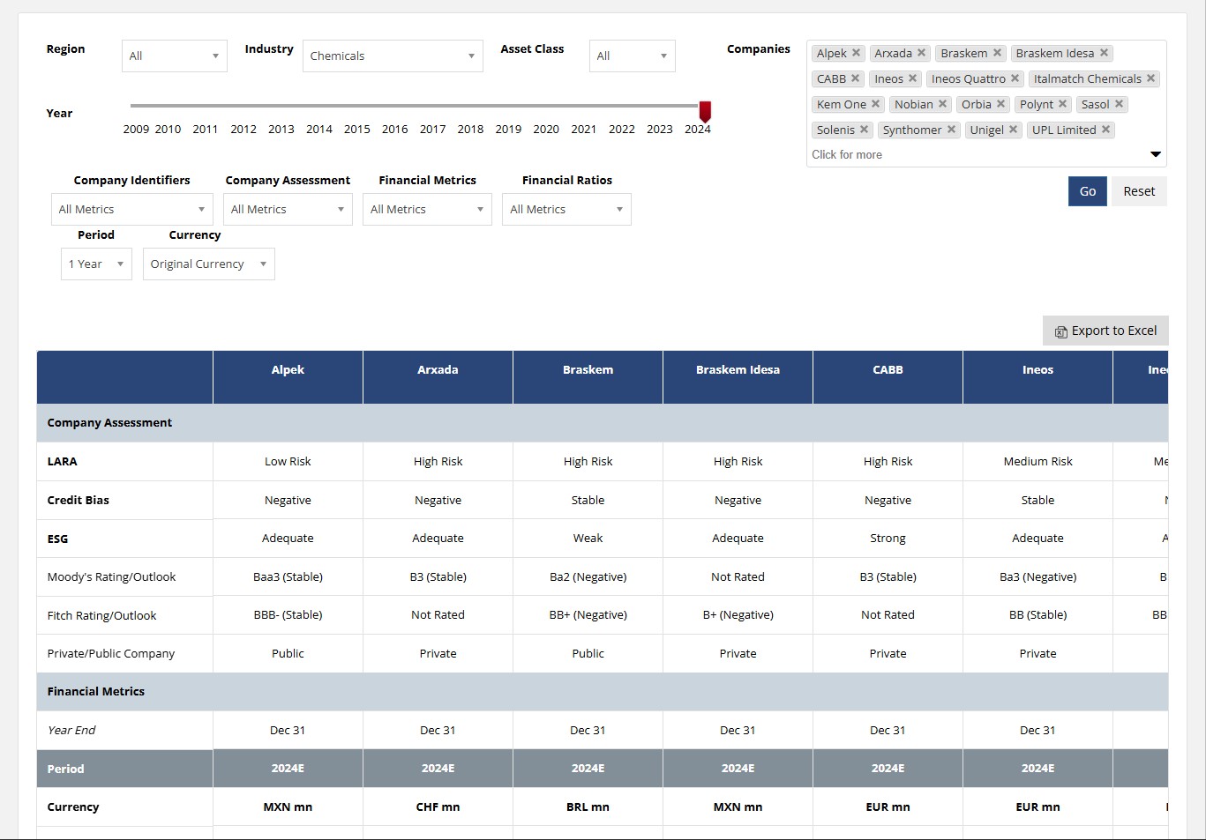
Task: Click Braskem Idesa's 'B+ (Negative)' Fitch cell
Action: [738, 614]
